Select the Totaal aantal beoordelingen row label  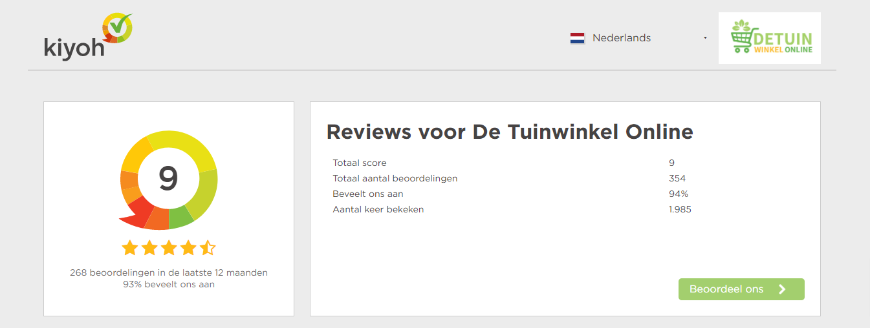click(x=395, y=178)
